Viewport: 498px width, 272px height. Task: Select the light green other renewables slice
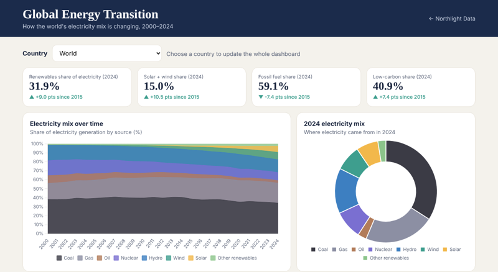tap(382, 152)
